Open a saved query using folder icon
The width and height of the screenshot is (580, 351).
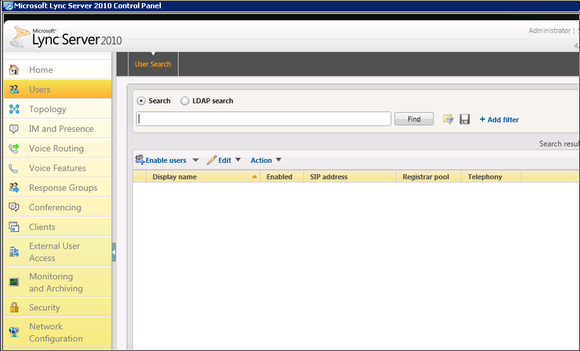pyautogui.click(x=448, y=119)
